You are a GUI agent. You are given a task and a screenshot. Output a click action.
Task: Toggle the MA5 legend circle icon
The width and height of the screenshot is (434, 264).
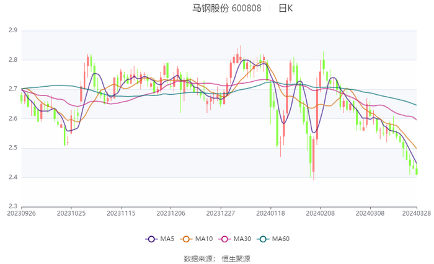pos(151,239)
